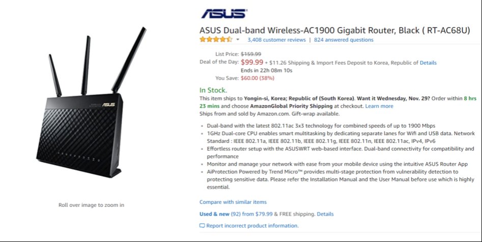
Task: Click the crossed-out $159.99 list price
Action: (x=251, y=54)
